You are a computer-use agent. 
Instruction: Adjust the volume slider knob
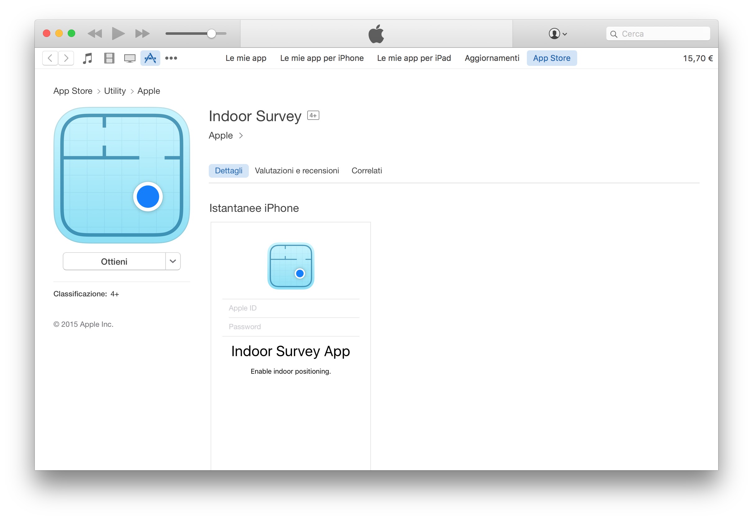pyautogui.click(x=212, y=34)
